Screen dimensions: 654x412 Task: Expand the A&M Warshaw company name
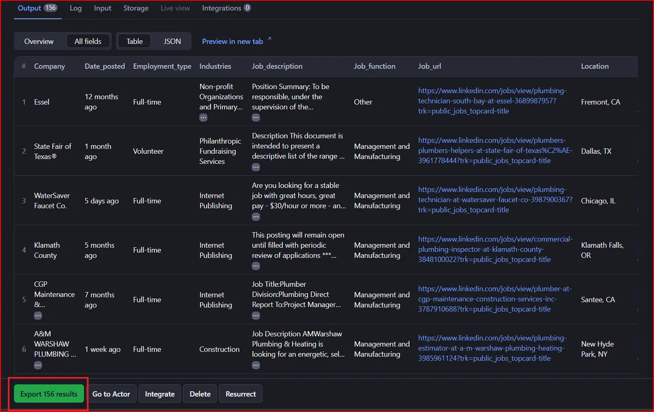(x=38, y=365)
